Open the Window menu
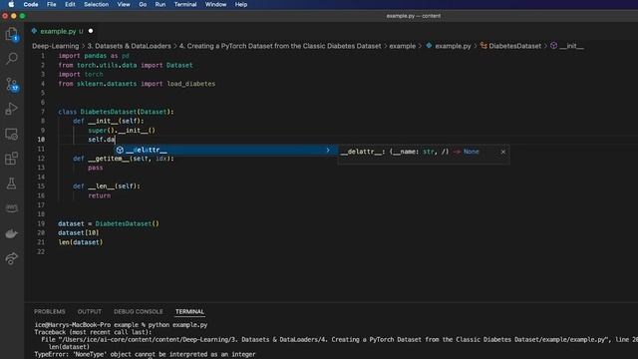 coord(215,4)
